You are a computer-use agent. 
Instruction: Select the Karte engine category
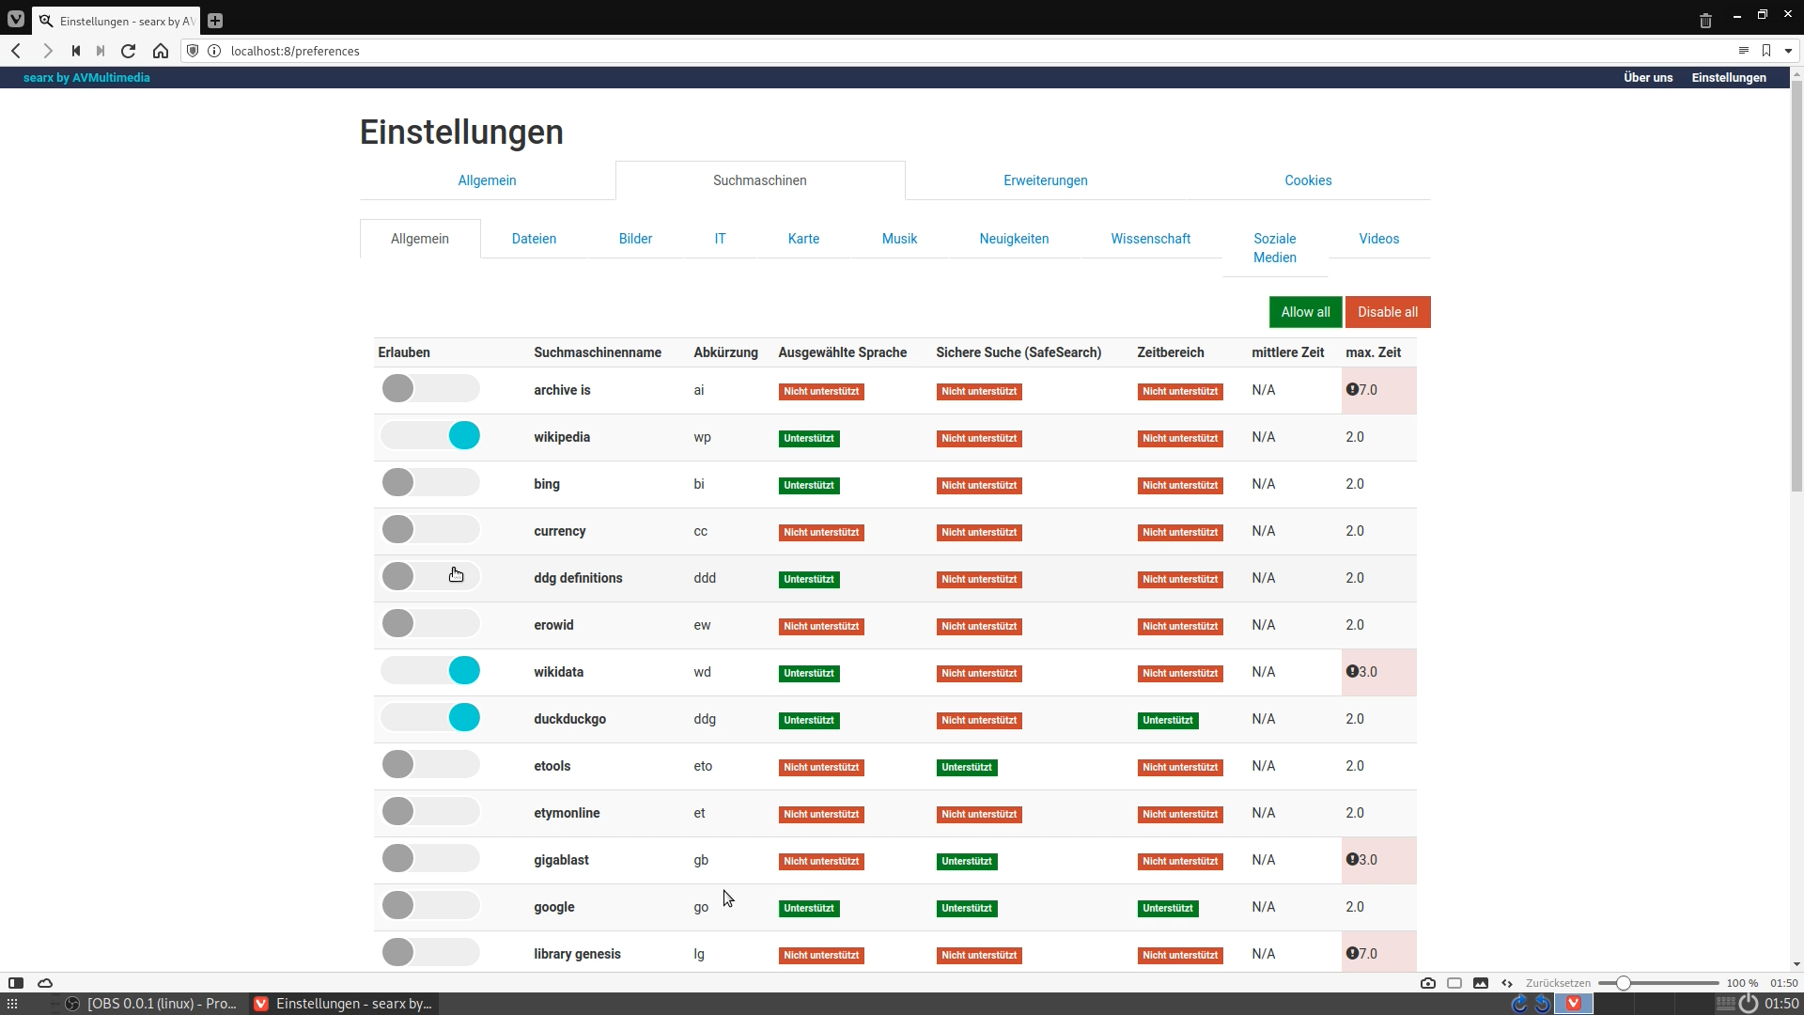tap(803, 239)
